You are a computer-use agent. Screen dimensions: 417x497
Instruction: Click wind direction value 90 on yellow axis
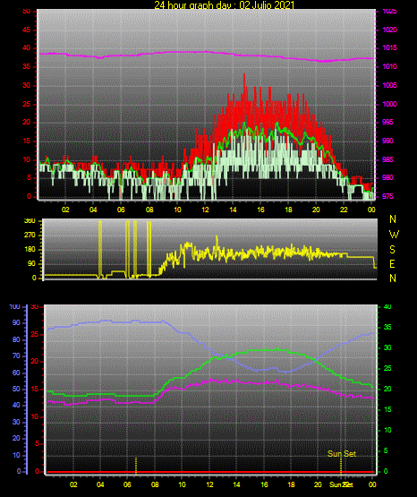(x=31, y=263)
